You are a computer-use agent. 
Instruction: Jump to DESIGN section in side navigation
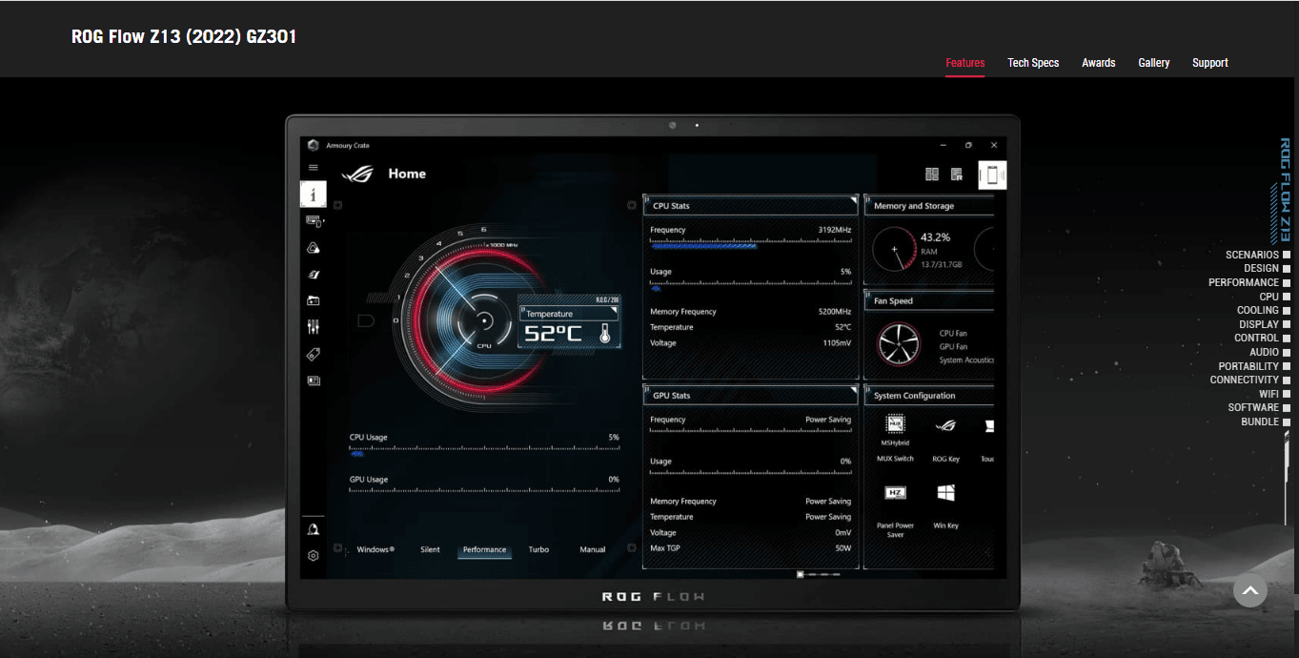pos(1267,269)
